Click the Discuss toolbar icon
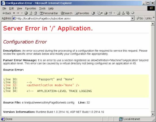 click(119, 13)
